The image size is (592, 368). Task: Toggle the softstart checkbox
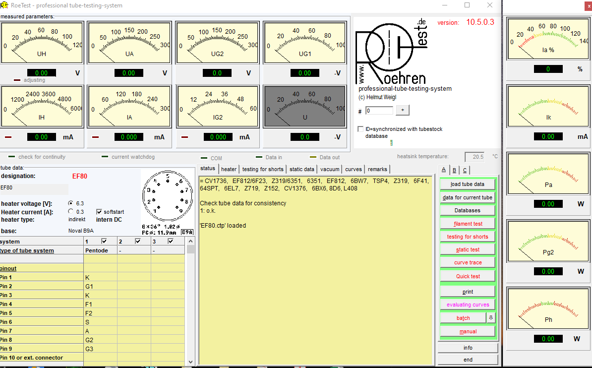point(99,212)
